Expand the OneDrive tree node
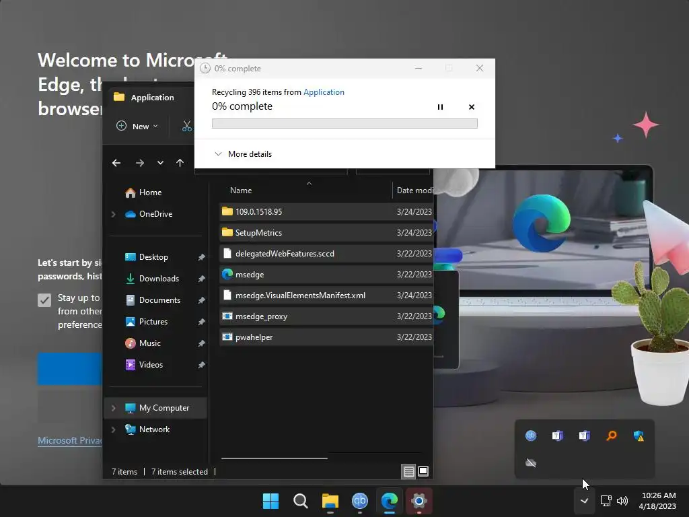Image resolution: width=689 pixels, height=517 pixels. pyautogui.click(x=113, y=214)
